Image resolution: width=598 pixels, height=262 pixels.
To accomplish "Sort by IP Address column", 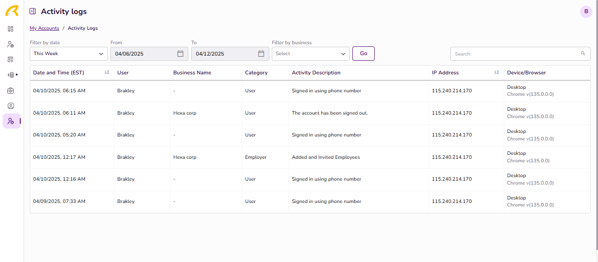I will click(x=496, y=73).
